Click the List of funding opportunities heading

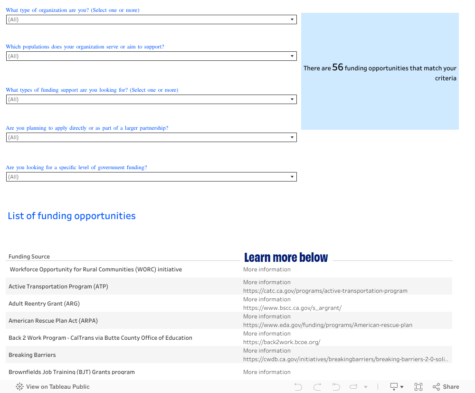click(72, 216)
